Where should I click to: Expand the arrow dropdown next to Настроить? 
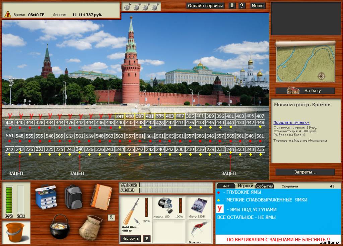pos(146,239)
